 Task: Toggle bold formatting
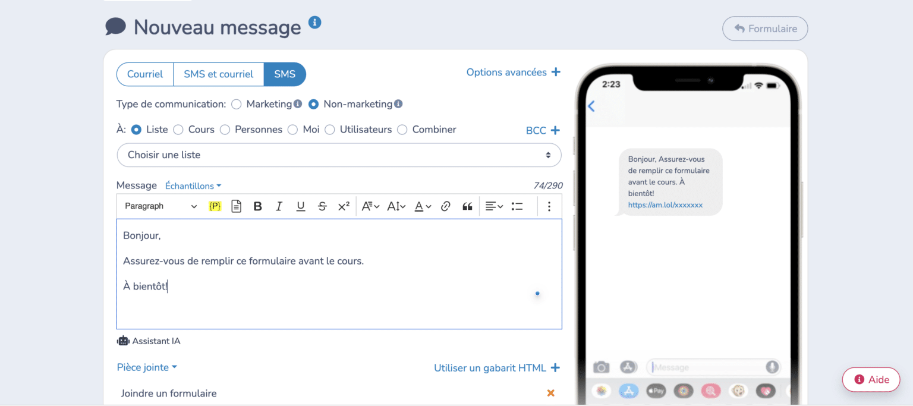[x=257, y=206]
